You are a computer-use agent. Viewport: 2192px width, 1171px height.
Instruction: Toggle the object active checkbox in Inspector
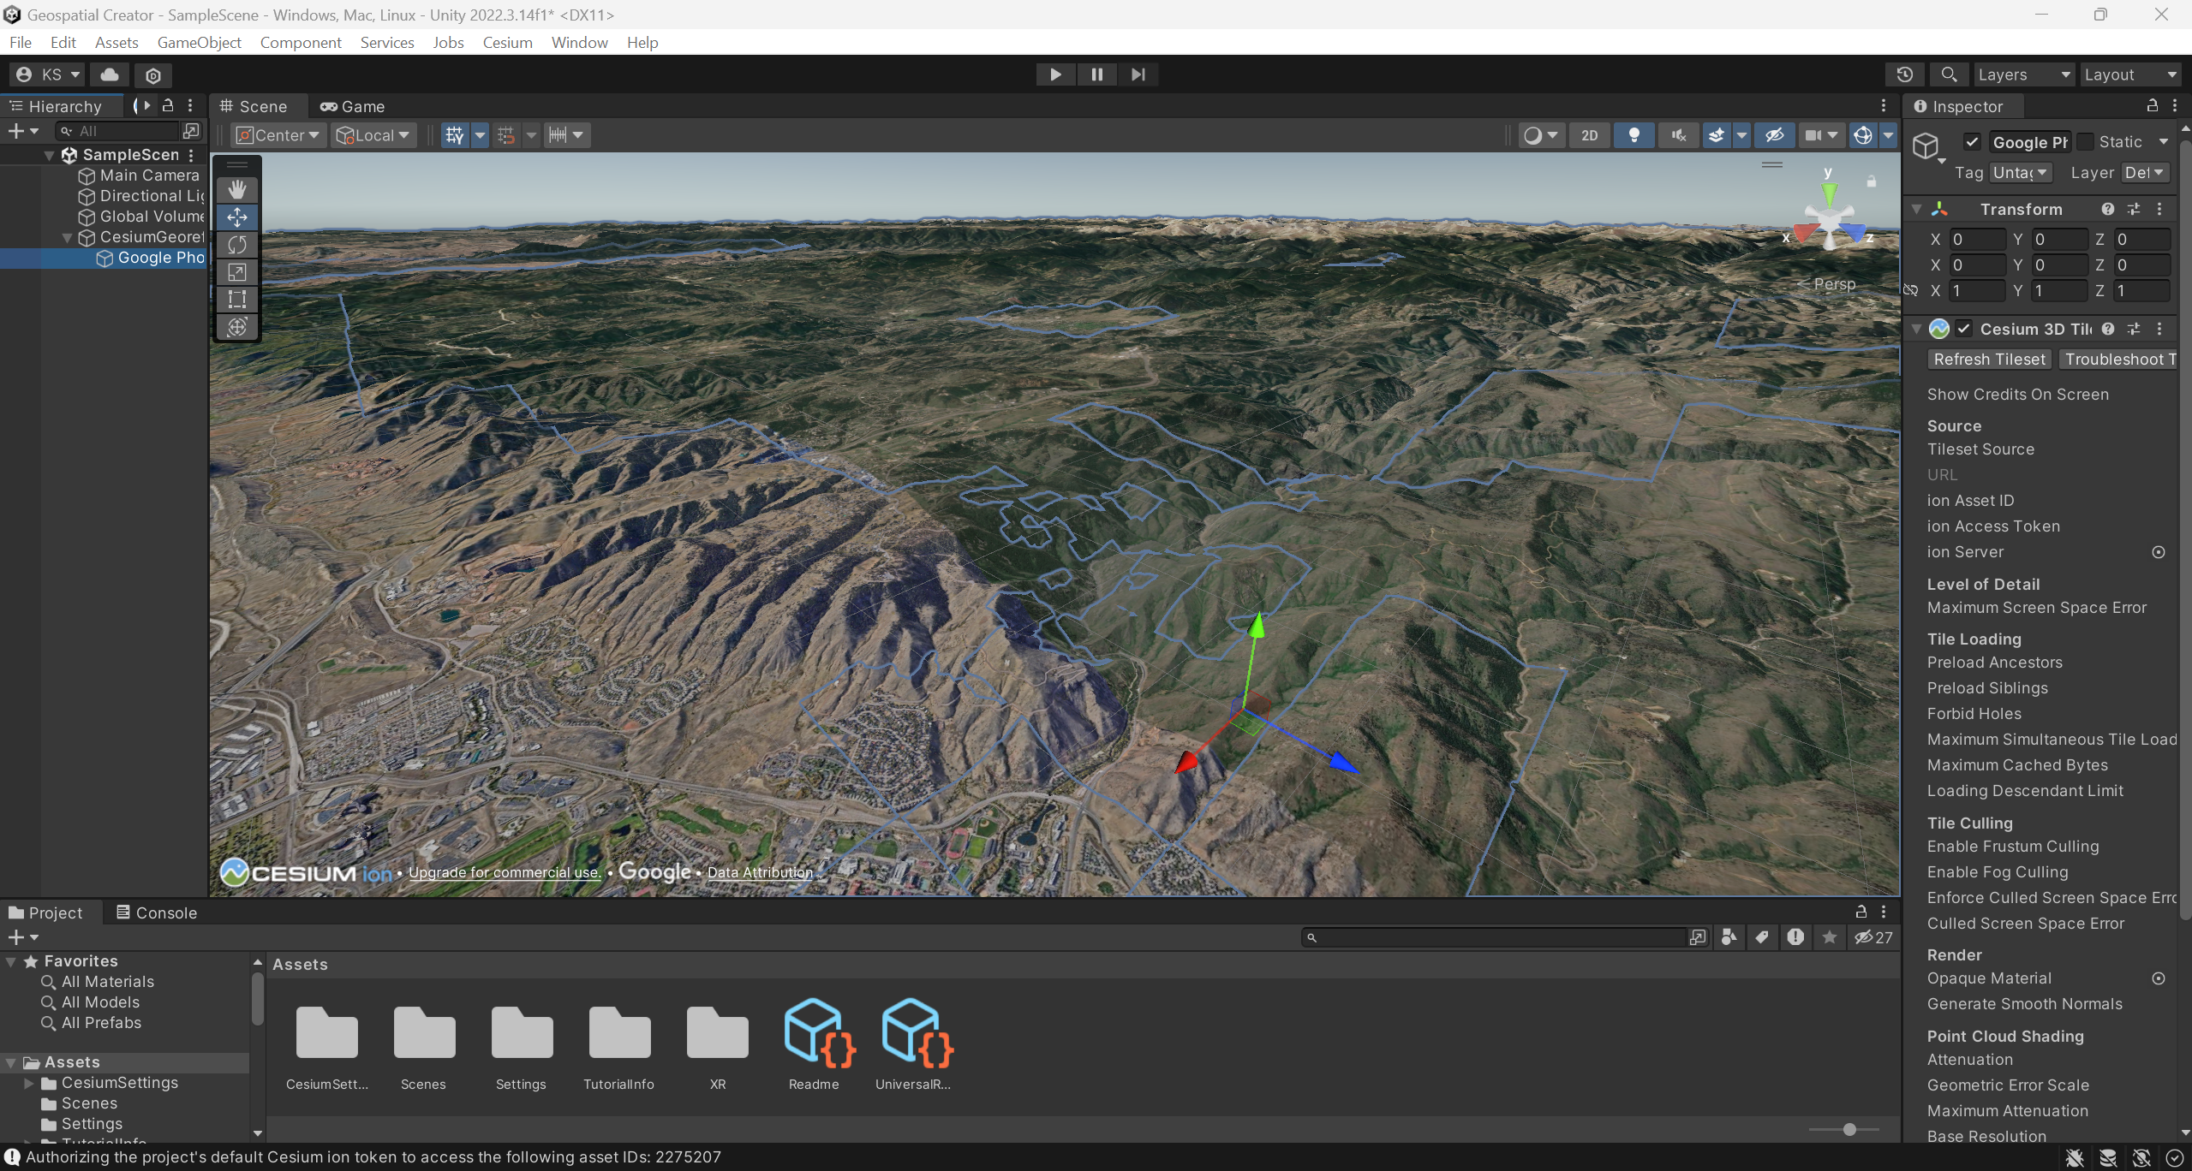[x=1971, y=142]
